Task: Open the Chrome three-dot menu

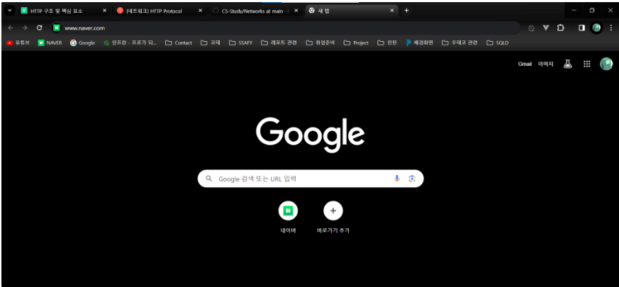Action: coord(611,28)
